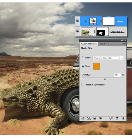Select the Crocodile layer thumbnail
The width and height of the screenshot is (132, 138).
(x=87, y=32)
